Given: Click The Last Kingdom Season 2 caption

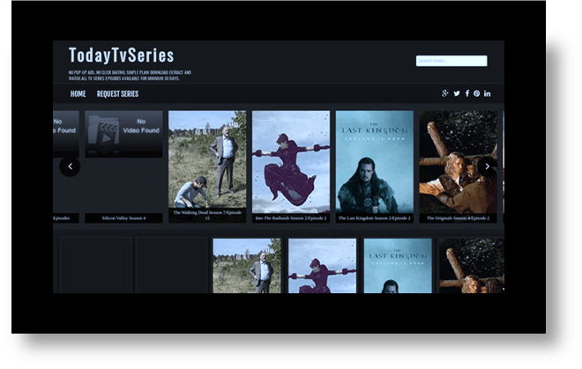Looking at the screenshot, I should pos(375,218).
